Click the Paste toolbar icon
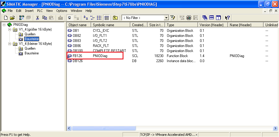 pos(51,18)
